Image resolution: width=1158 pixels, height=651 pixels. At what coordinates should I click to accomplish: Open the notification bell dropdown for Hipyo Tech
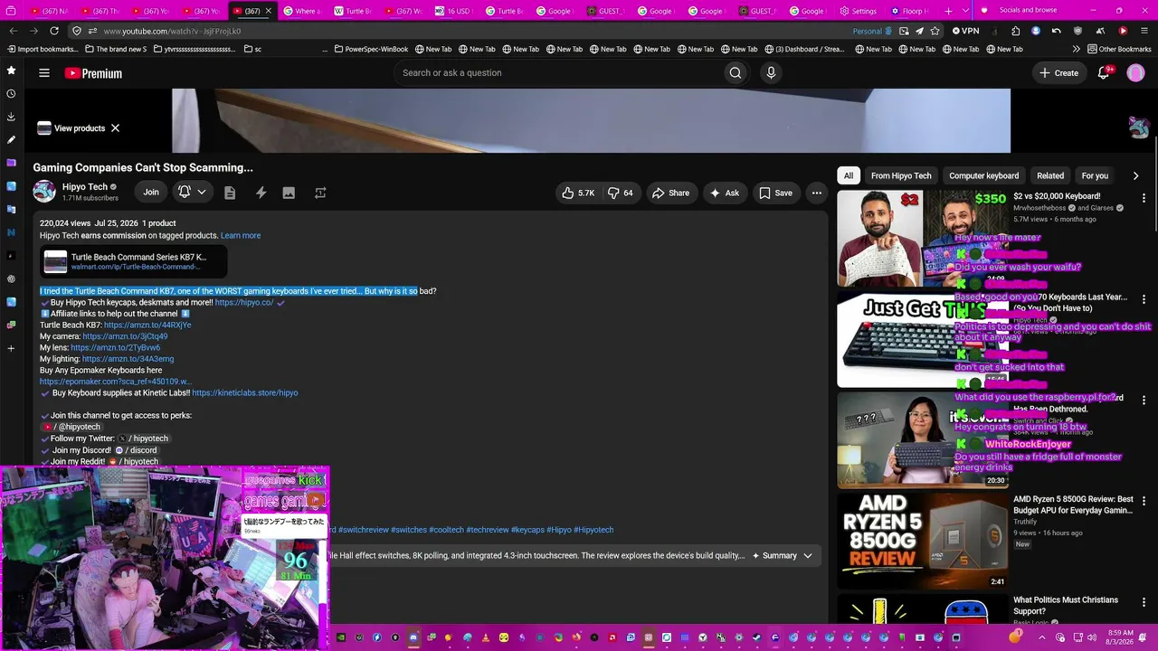192,193
